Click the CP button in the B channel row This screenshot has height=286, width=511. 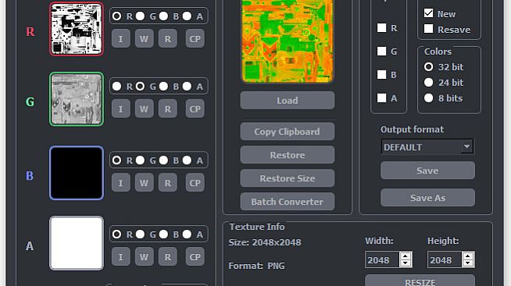(195, 183)
